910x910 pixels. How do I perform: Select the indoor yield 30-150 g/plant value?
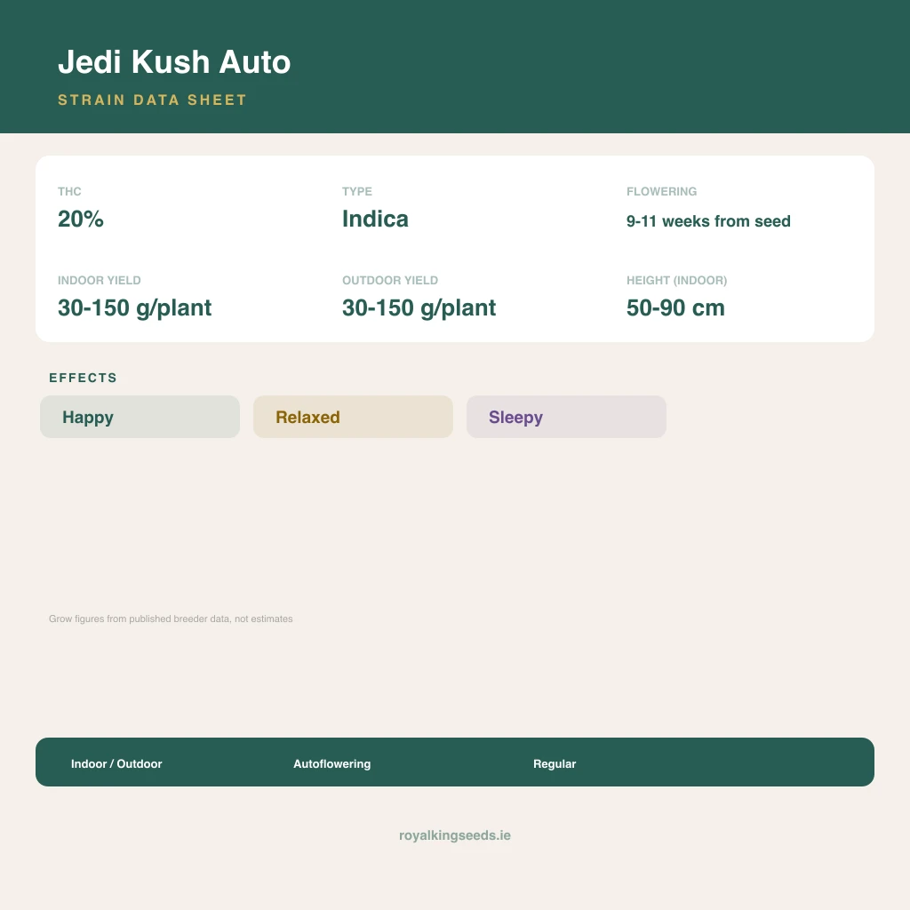click(135, 308)
